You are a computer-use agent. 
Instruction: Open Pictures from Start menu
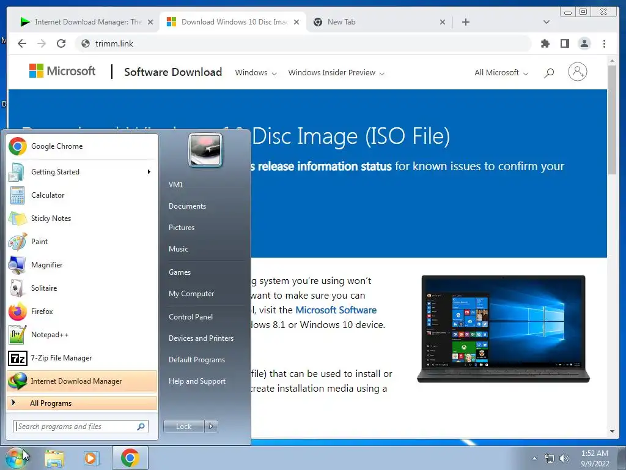click(x=204, y=228)
